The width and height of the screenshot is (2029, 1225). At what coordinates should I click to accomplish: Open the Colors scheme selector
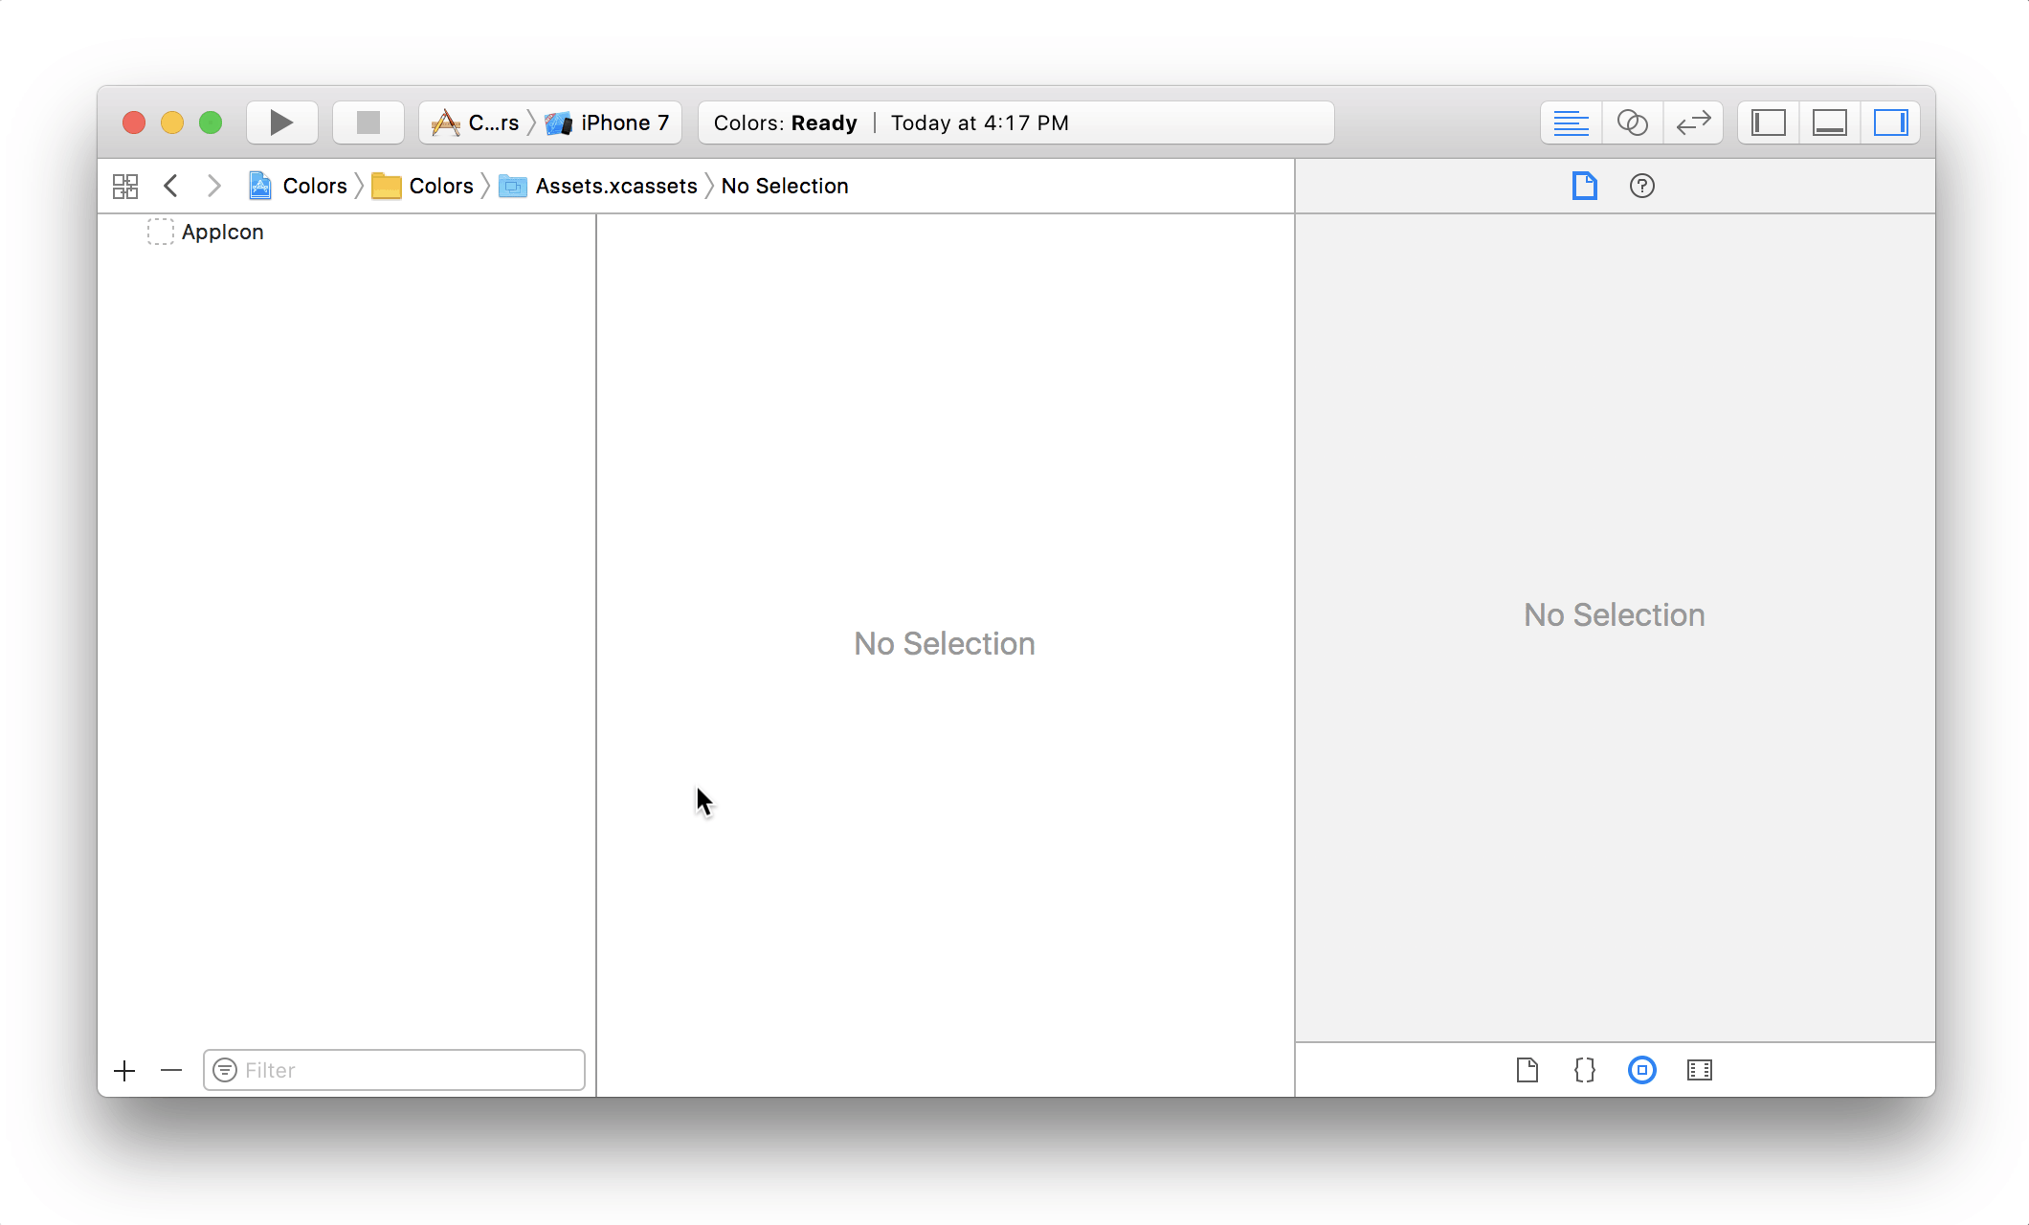point(477,122)
